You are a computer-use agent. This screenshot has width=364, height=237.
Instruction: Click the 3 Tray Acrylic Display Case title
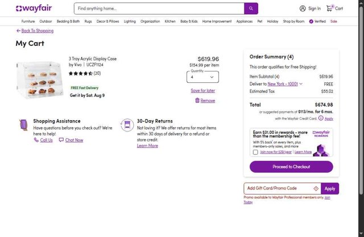pyautogui.click(x=93, y=59)
